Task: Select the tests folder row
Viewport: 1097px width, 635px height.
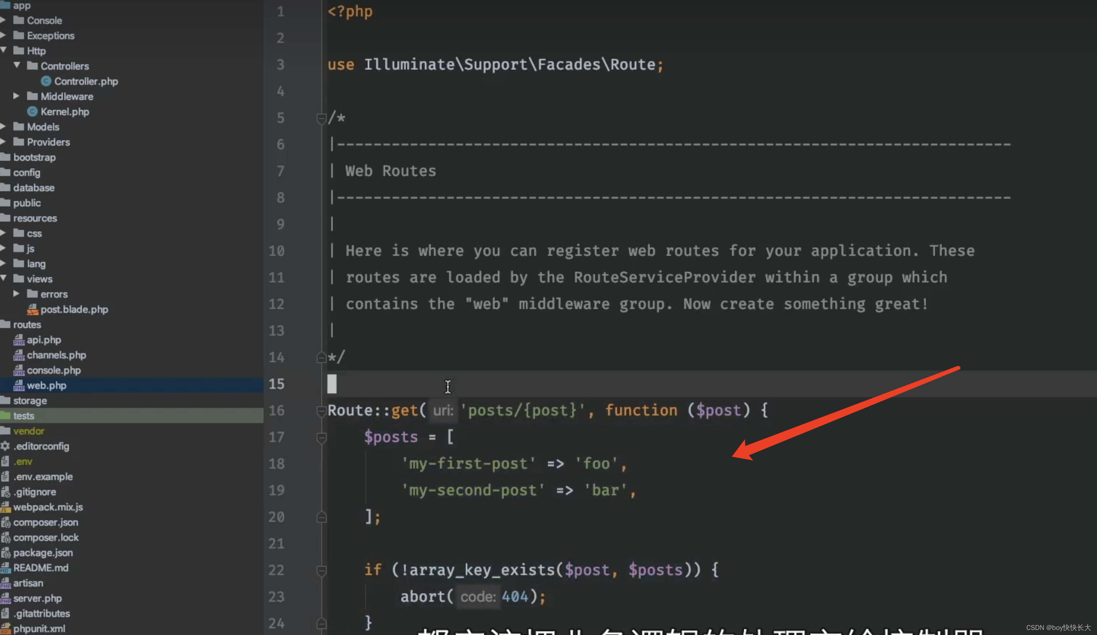Action: coord(132,415)
